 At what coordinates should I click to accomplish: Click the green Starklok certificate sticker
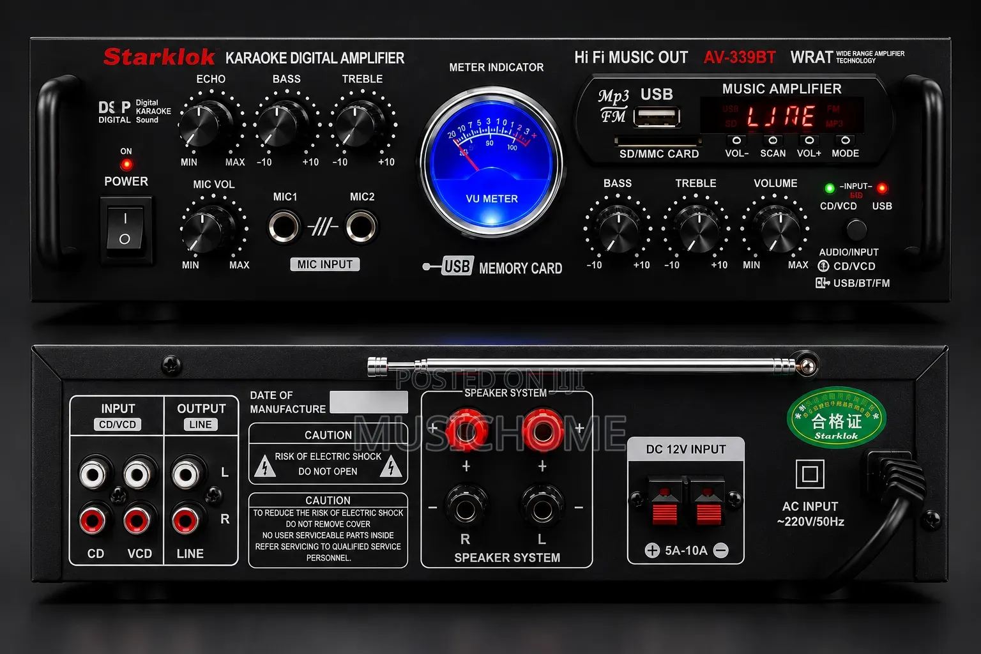click(837, 417)
